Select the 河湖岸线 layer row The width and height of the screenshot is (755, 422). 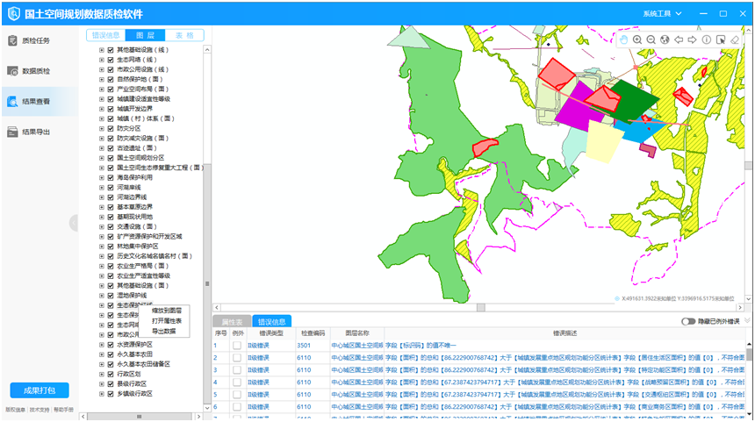point(129,187)
